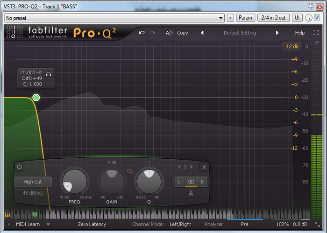Viewport: 327px width, 233px height.
Task: Open the Help menu
Action: pos(300,33)
